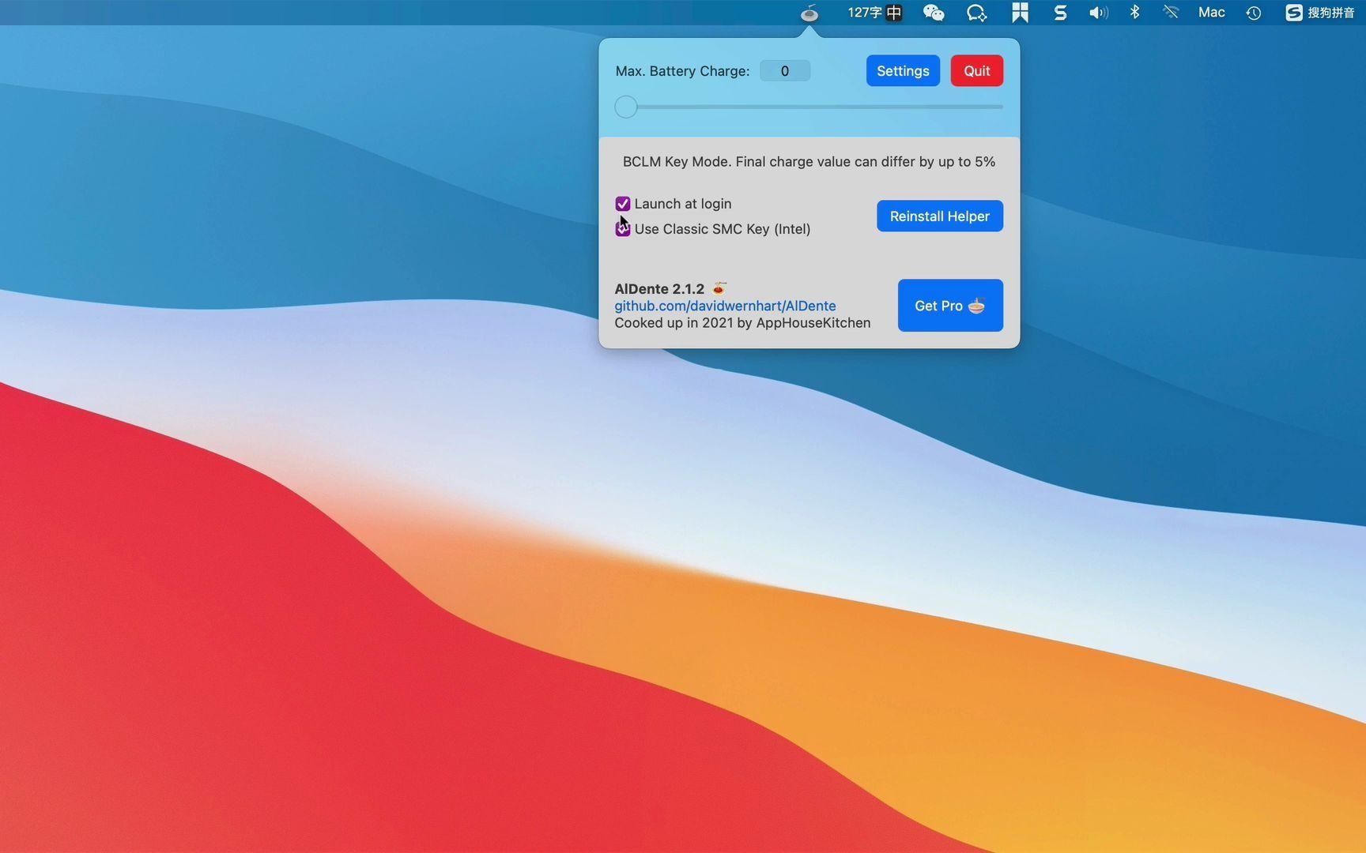Click the WeChat menu bar icon

pos(934,13)
